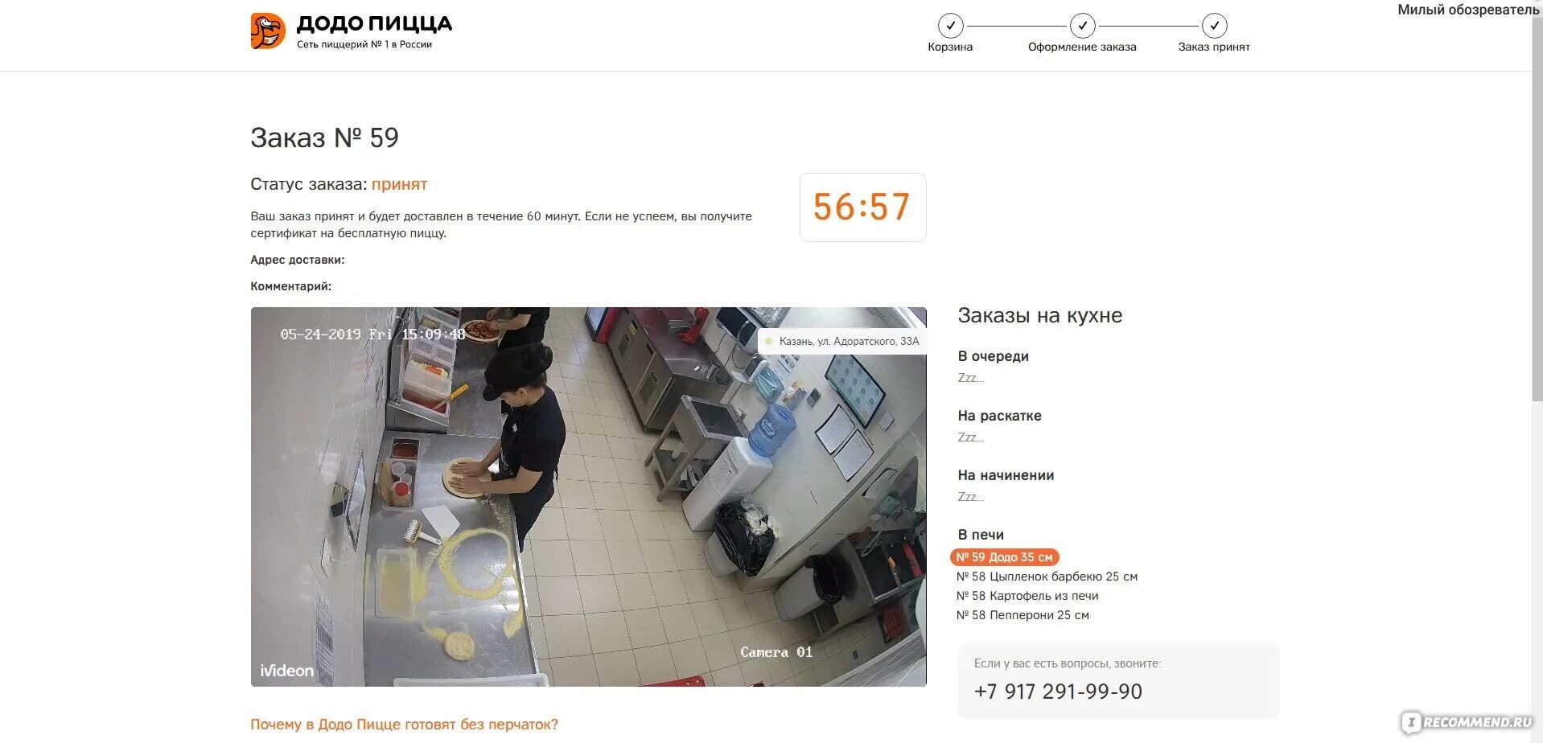Click the green status dot by the Казань address
This screenshot has height=743, width=1543.
tap(769, 342)
